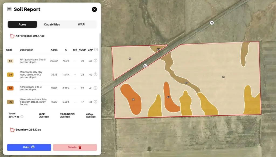Click soil code 20 orange swatch
This screenshot has width=276, height=157.
(10, 88)
